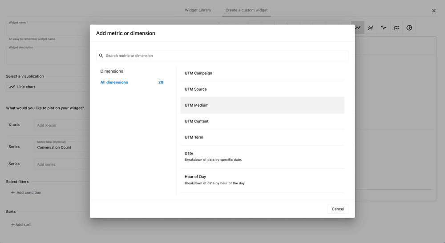
Task: Click the plus icon for Add condition
Action: pyautogui.click(x=13, y=193)
